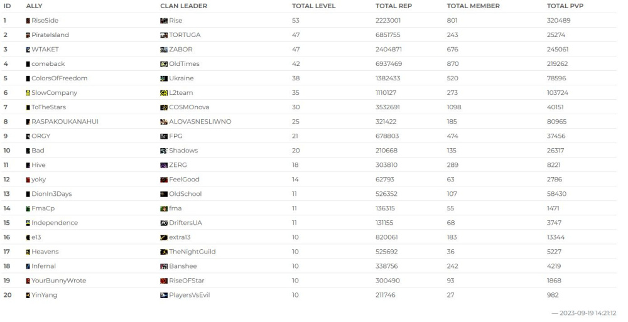The image size is (628, 322).
Task: Click the DriftersUA clan crest icon
Action: 164,223
